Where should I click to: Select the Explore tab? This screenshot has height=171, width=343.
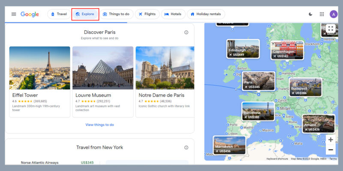point(85,14)
